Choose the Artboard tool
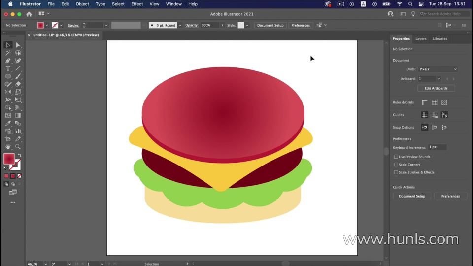473x266 pixels. (8, 139)
